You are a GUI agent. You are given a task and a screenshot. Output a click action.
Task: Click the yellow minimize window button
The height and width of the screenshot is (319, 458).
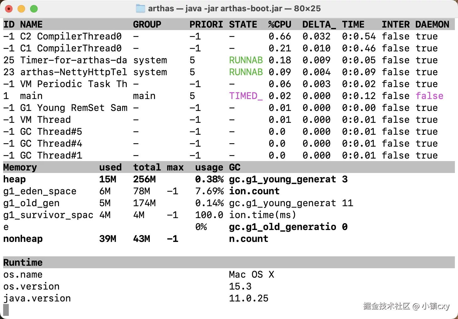(x=21, y=9)
